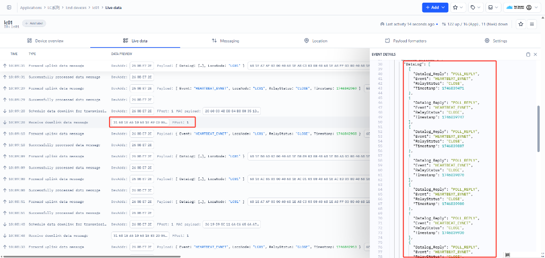Switch to the Messaging tab

click(x=225, y=41)
